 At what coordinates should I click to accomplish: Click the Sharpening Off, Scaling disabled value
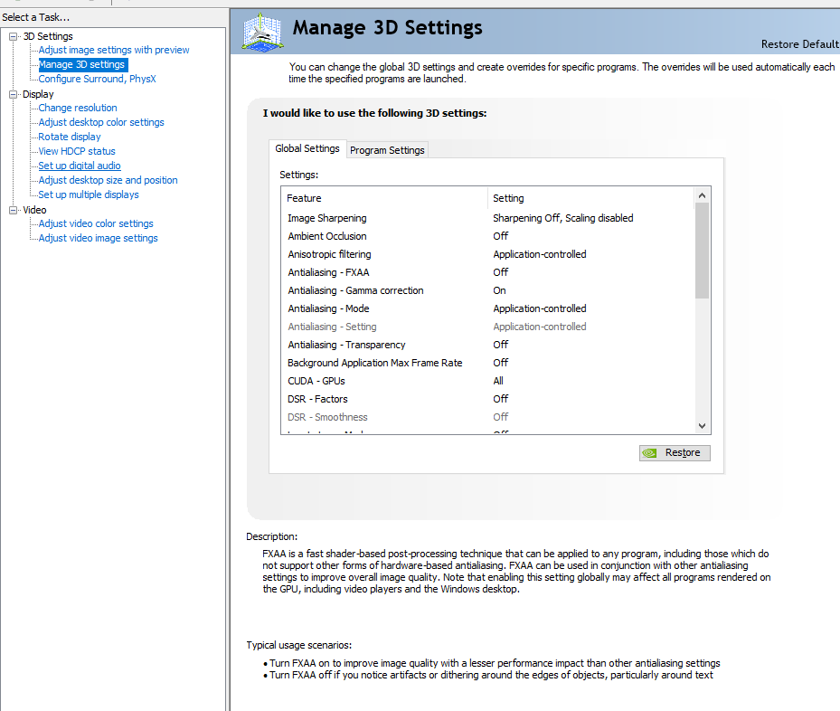563,218
